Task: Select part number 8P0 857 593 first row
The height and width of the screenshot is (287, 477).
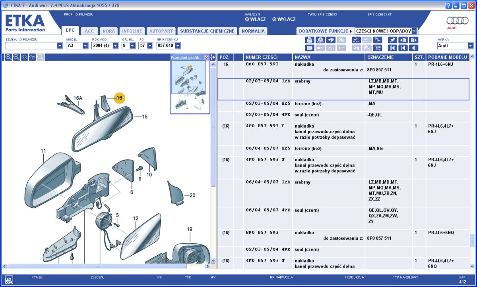Action: coord(262,64)
